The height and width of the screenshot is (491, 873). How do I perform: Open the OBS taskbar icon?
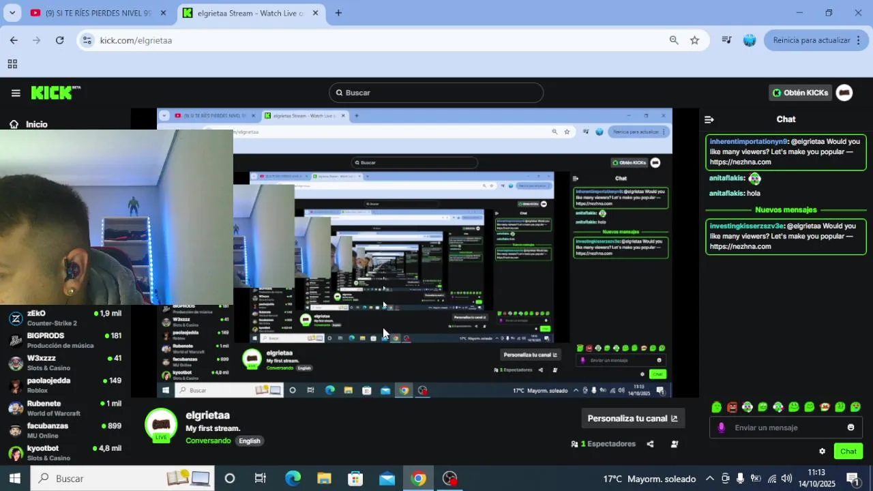pos(449,479)
